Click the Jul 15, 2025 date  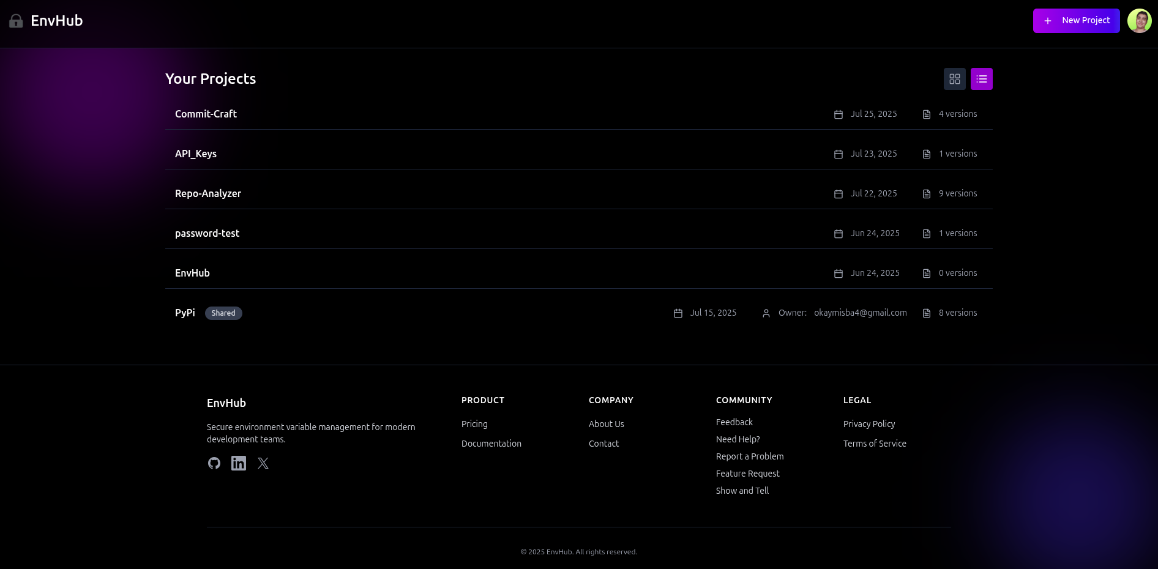[714, 313]
